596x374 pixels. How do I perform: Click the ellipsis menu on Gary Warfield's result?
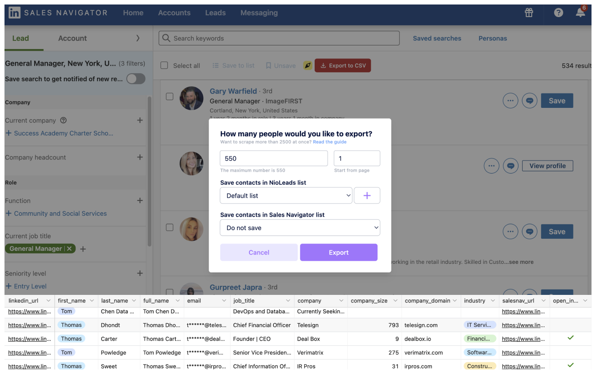(x=510, y=100)
